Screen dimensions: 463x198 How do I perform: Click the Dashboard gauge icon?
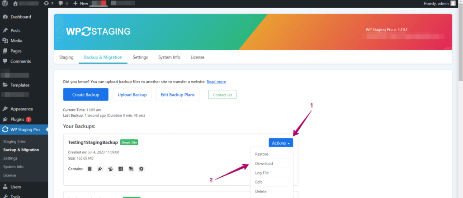click(5, 17)
